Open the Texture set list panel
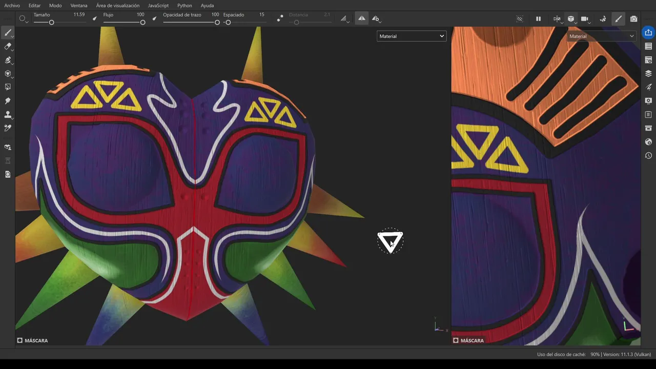656x369 pixels. 648,46
